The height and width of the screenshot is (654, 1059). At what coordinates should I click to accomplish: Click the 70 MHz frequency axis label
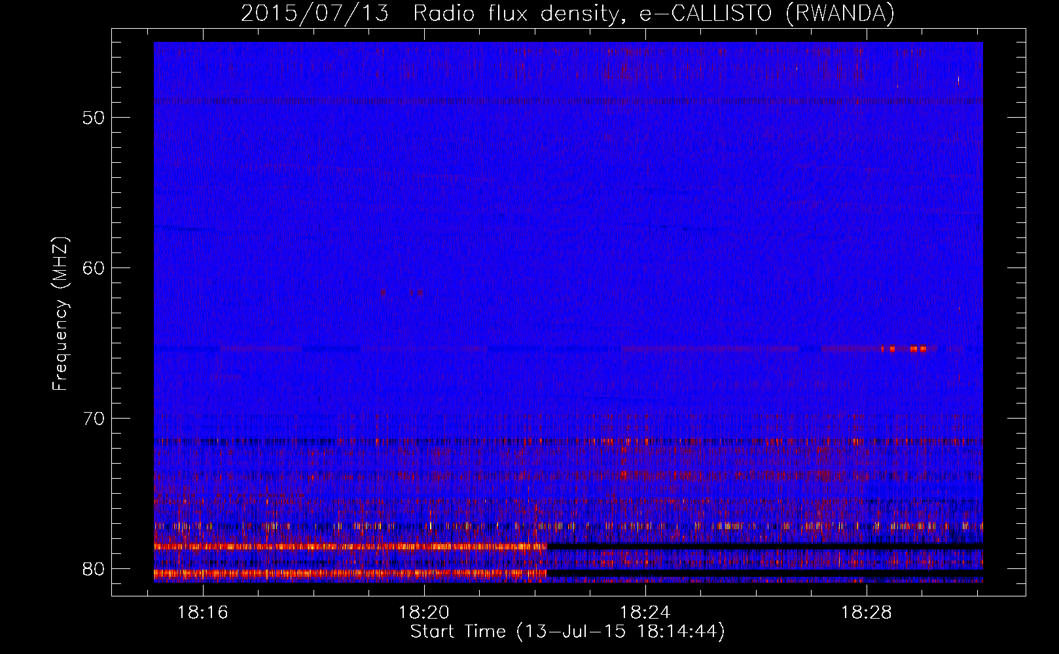(x=94, y=419)
